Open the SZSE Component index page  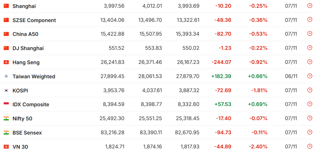[34, 20]
